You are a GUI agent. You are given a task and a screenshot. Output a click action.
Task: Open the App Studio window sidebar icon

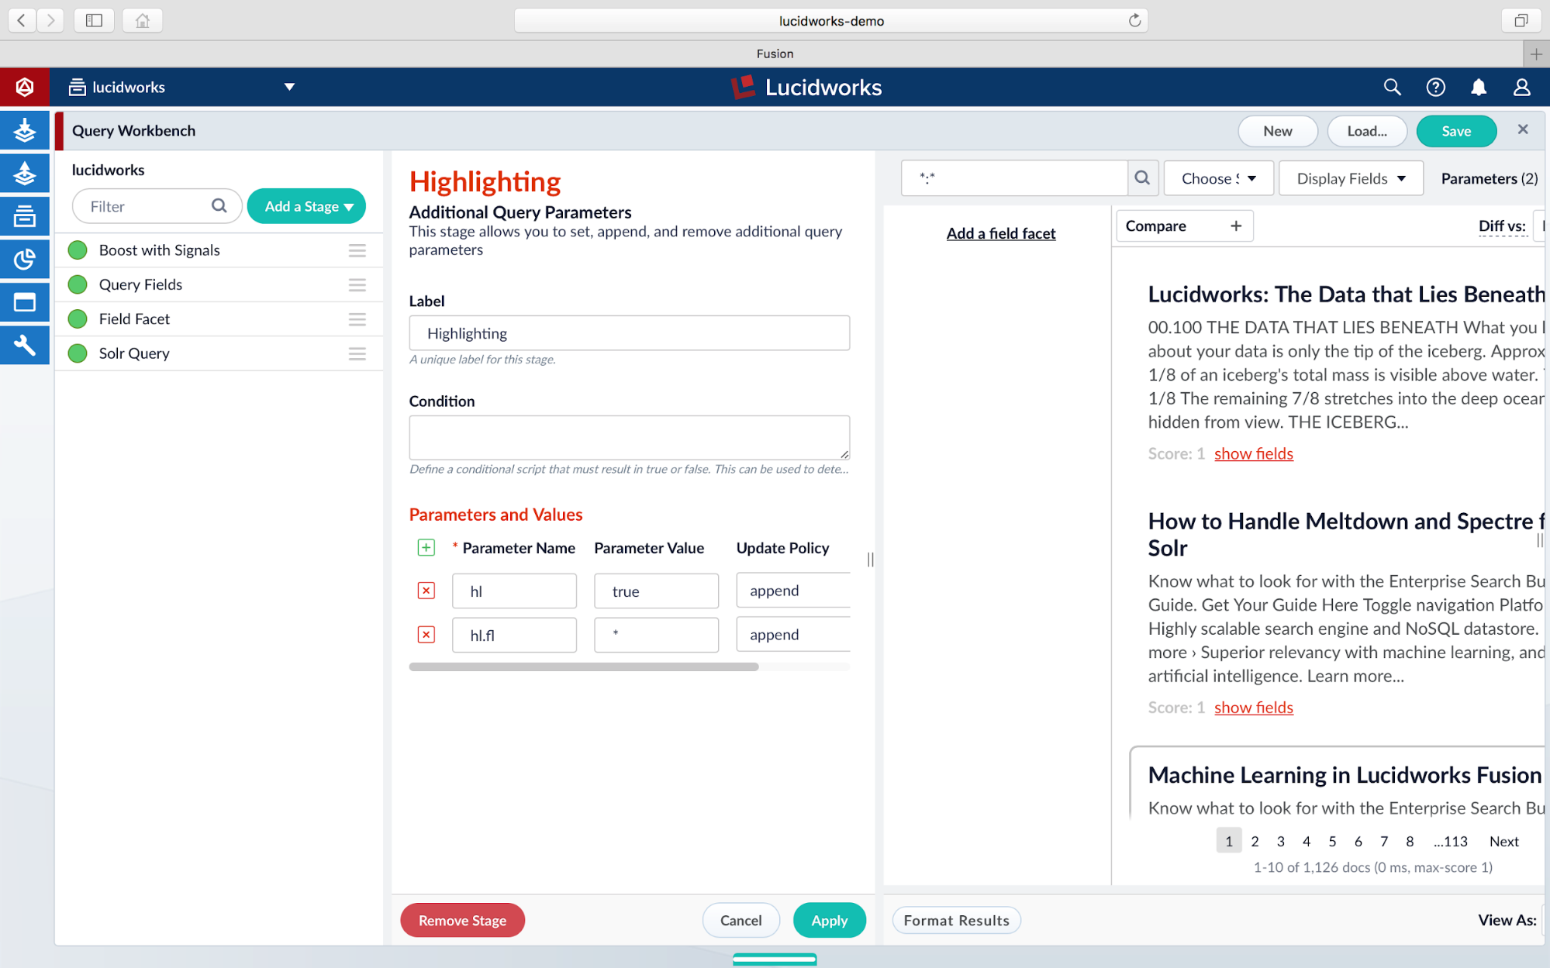click(x=24, y=302)
